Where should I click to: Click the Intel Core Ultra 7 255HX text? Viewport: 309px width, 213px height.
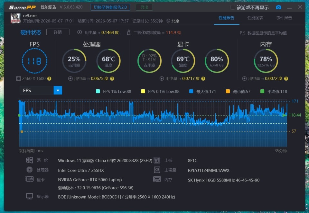pos(81,170)
